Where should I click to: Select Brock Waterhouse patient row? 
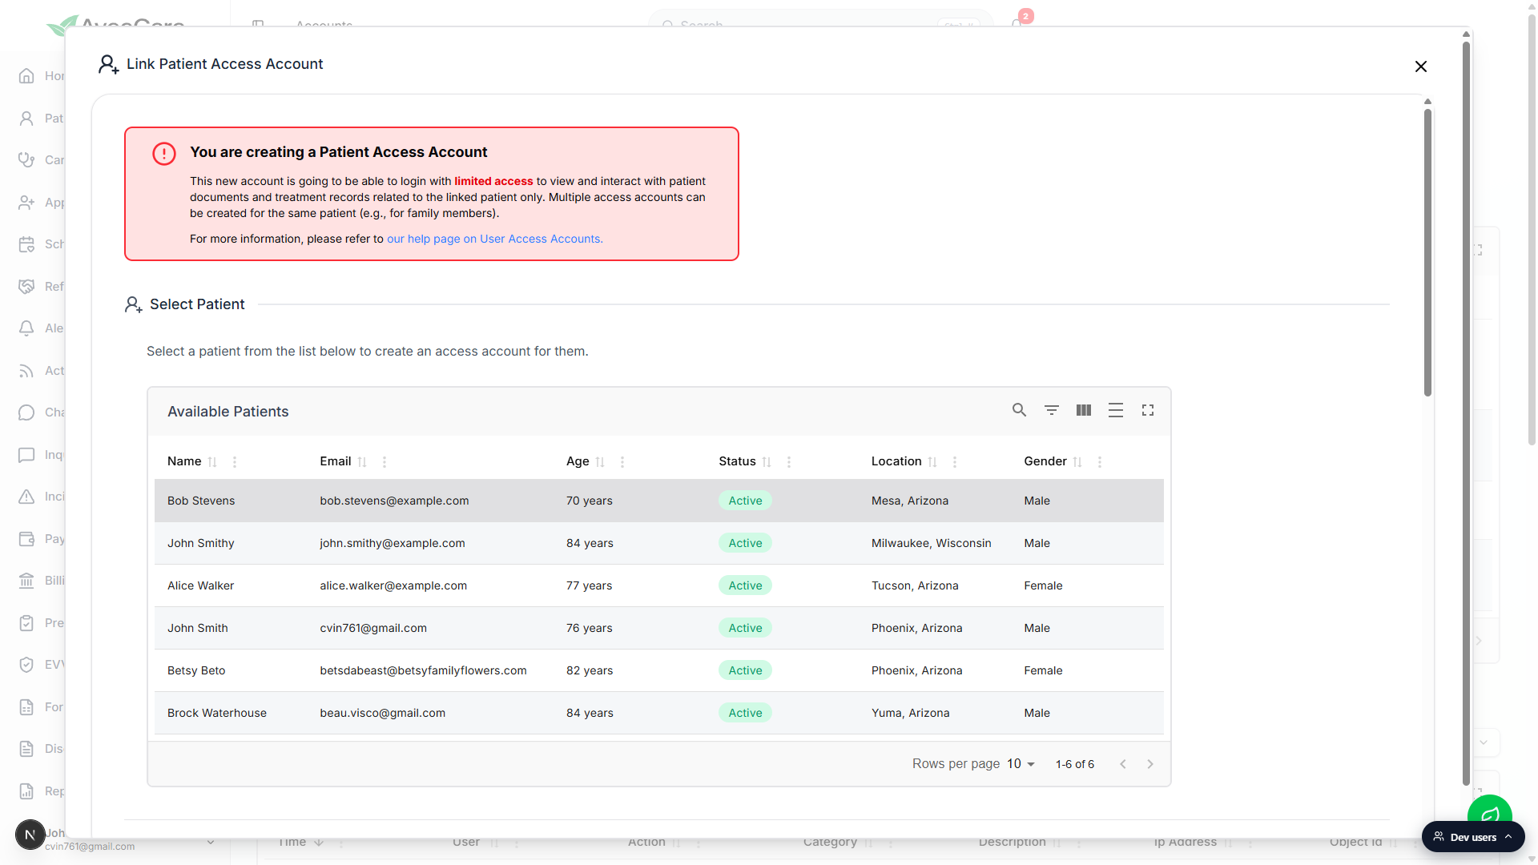tap(658, 713)
